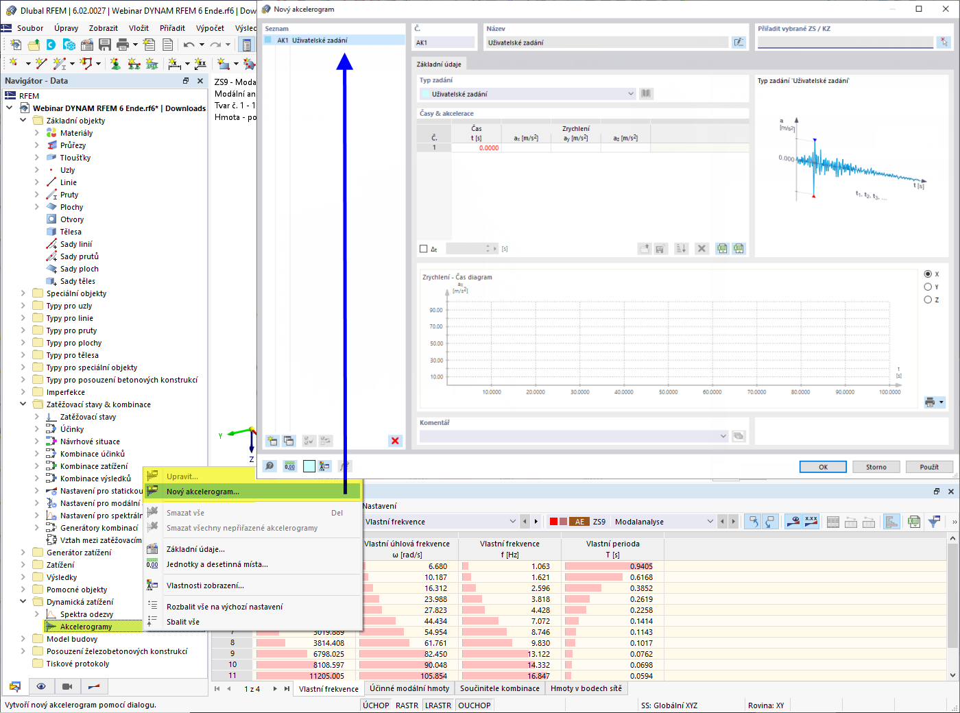Click the search magnifier icon in dialog footer
Image resolution: width=960 pixels, height=713 pixels.
tap(269, 466)
